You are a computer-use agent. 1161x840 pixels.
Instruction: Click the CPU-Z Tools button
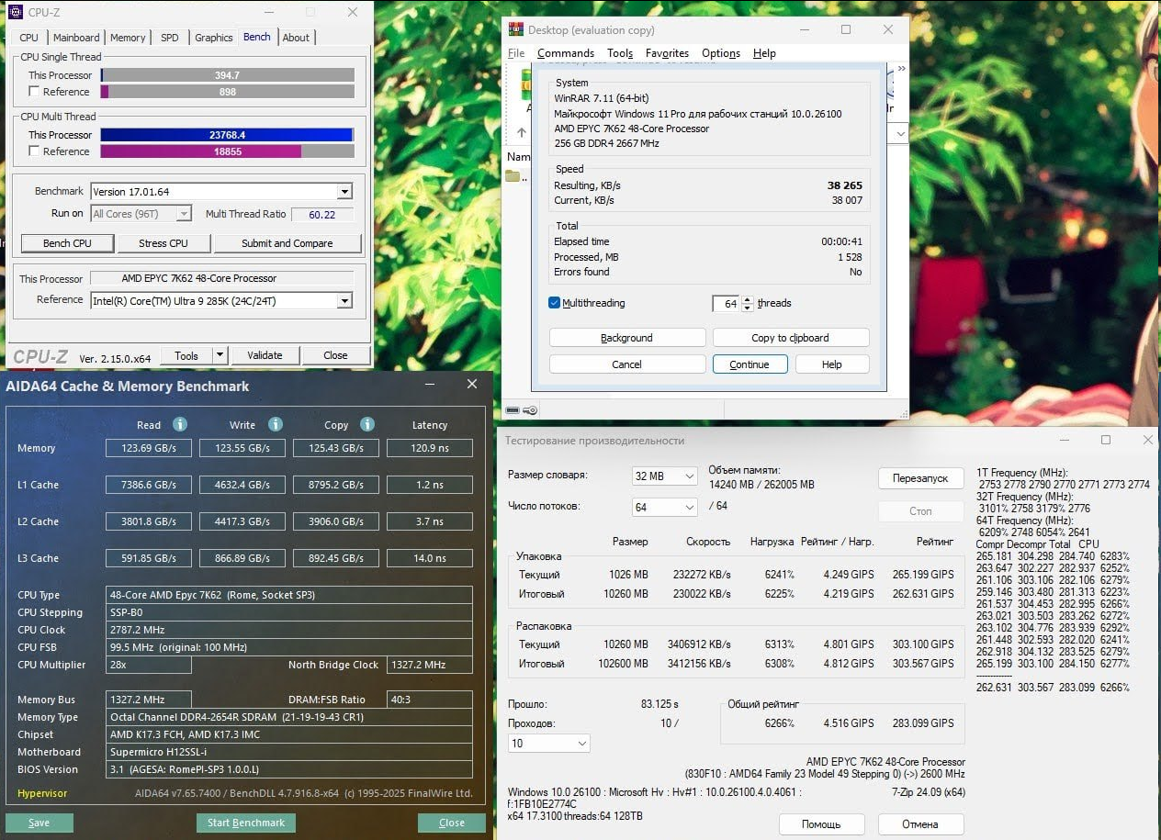[186, 355]
